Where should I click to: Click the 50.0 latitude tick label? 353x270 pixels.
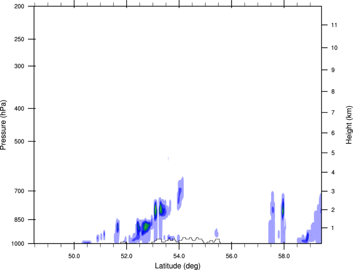coord(74,256)
